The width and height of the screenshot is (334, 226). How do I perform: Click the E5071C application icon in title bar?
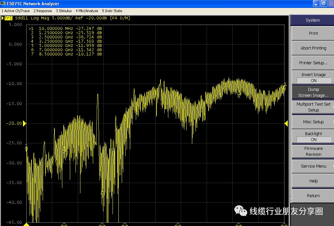(x=3, y=4)
